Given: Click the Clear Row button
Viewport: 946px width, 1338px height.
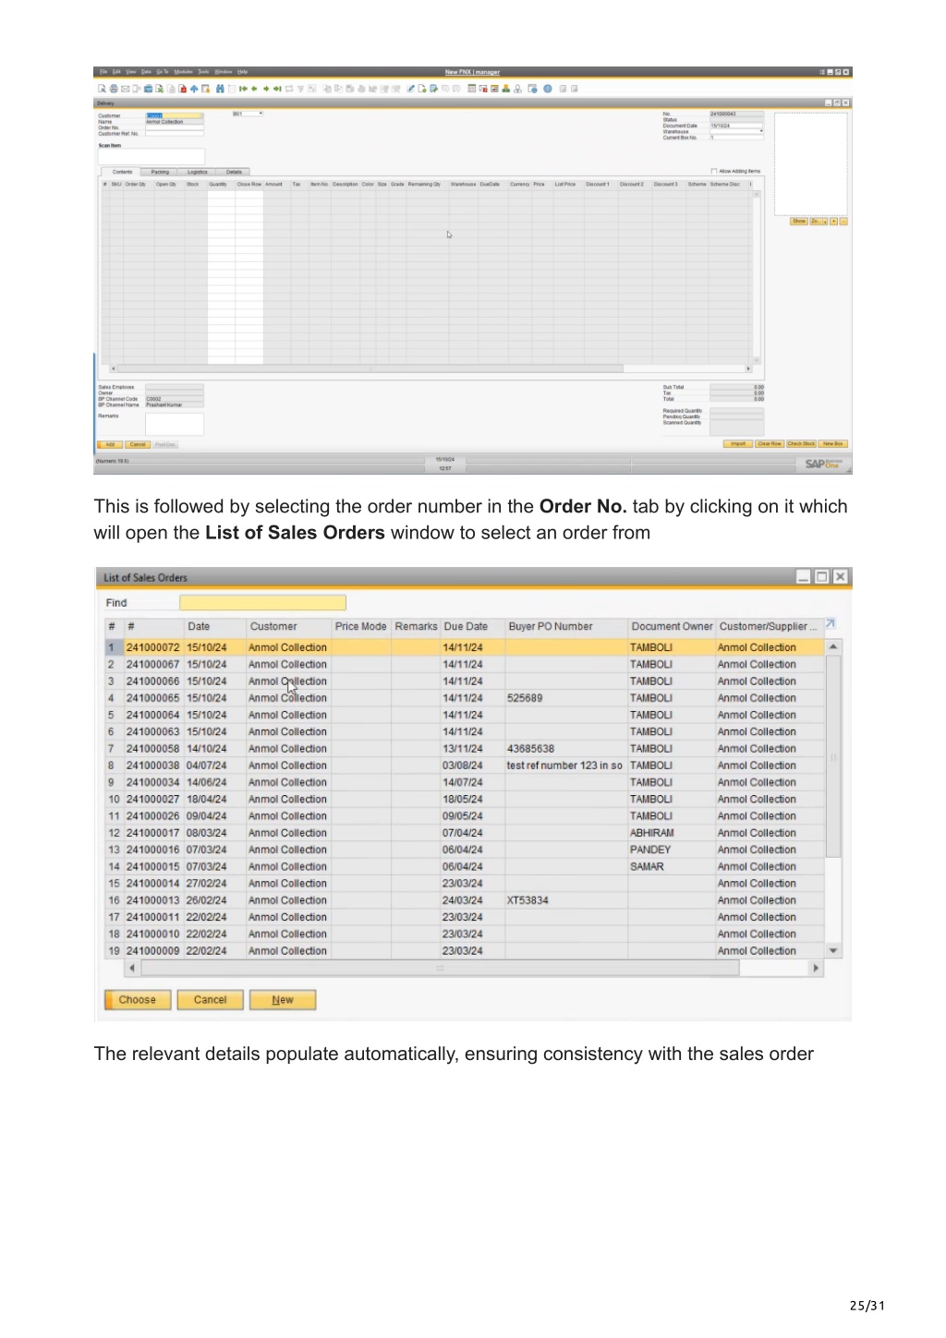Looking at the screenshot, I should [x=770, y=444].
